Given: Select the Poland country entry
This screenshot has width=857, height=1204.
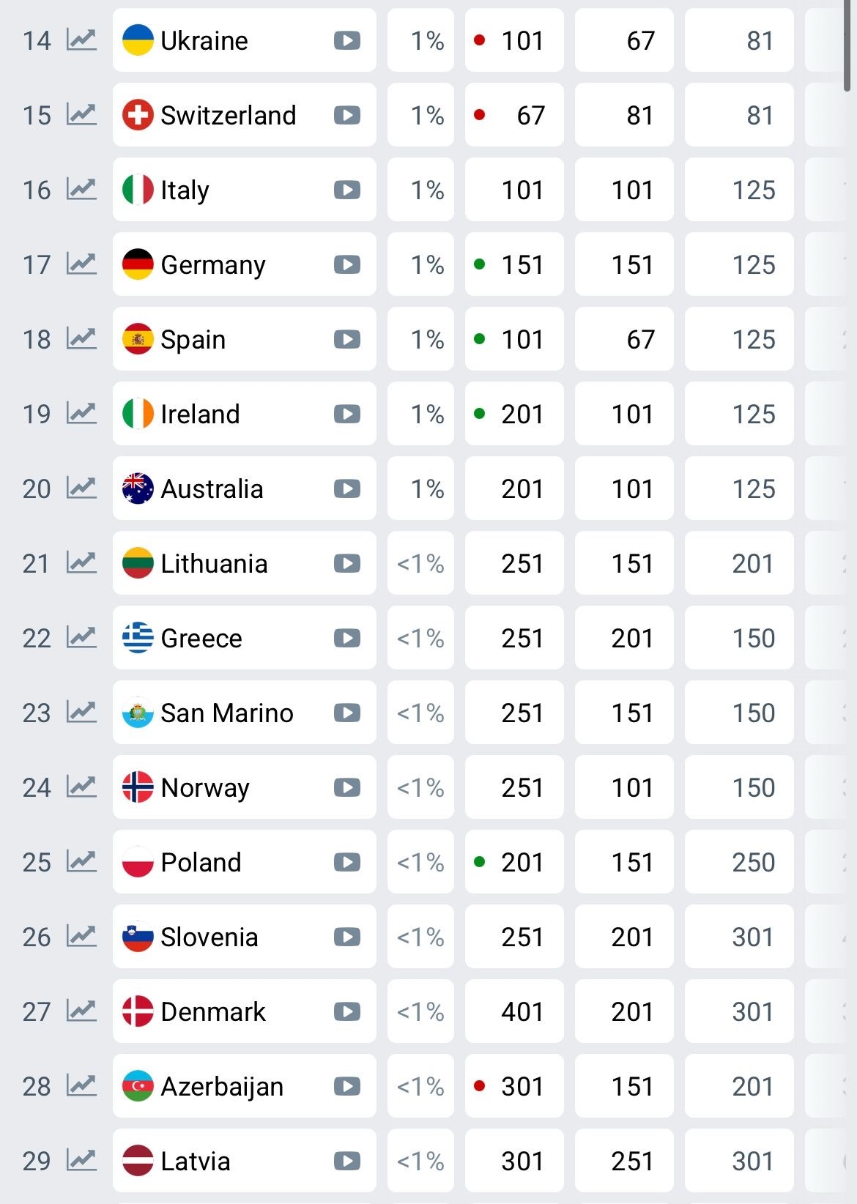Looking at the screenshot, I should pos(245,862).
